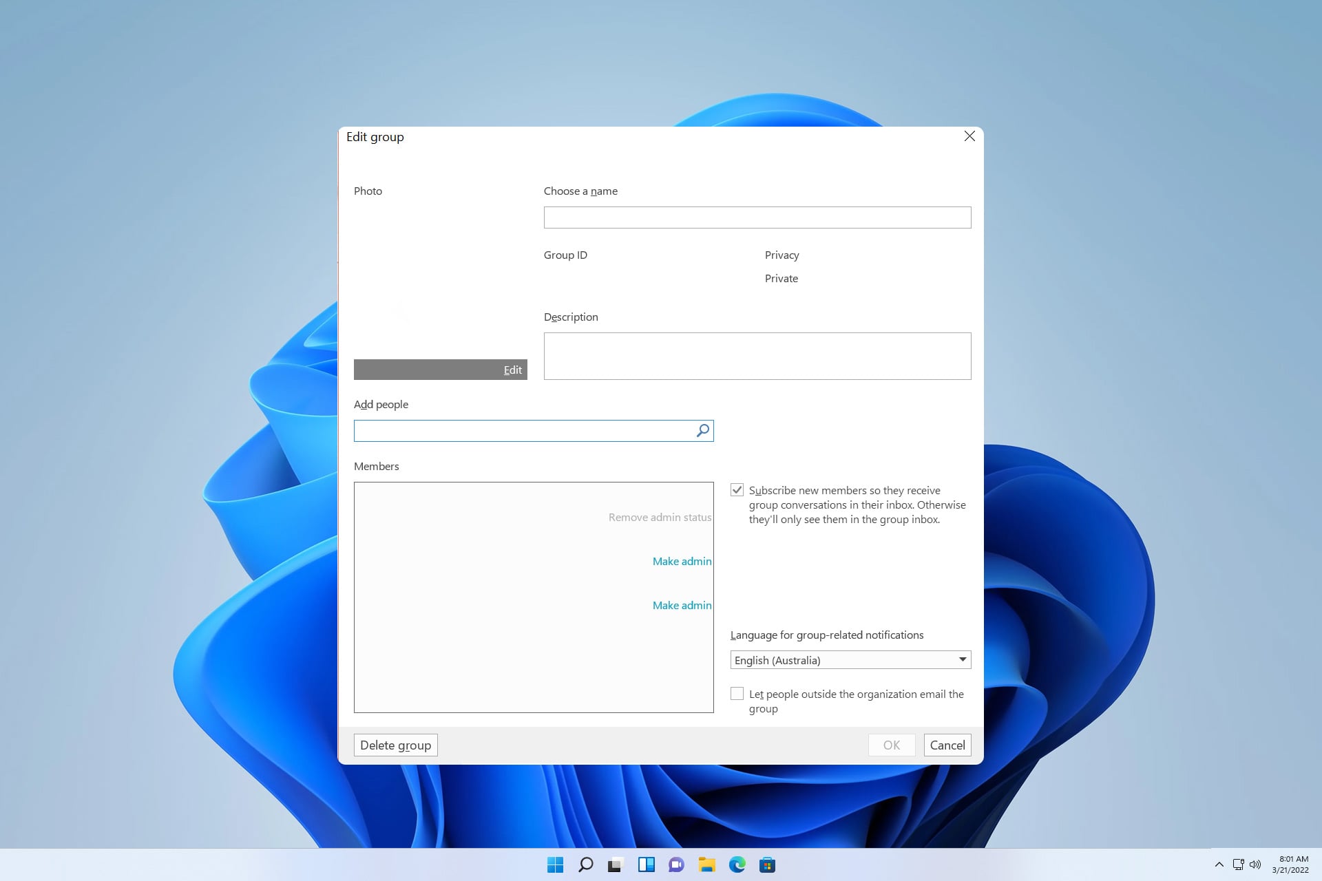Image resolution: width=1322 pixels, height=881 pixels.
Task: Click the volume icon in system tray
Action: click(x=1255, y=864)
